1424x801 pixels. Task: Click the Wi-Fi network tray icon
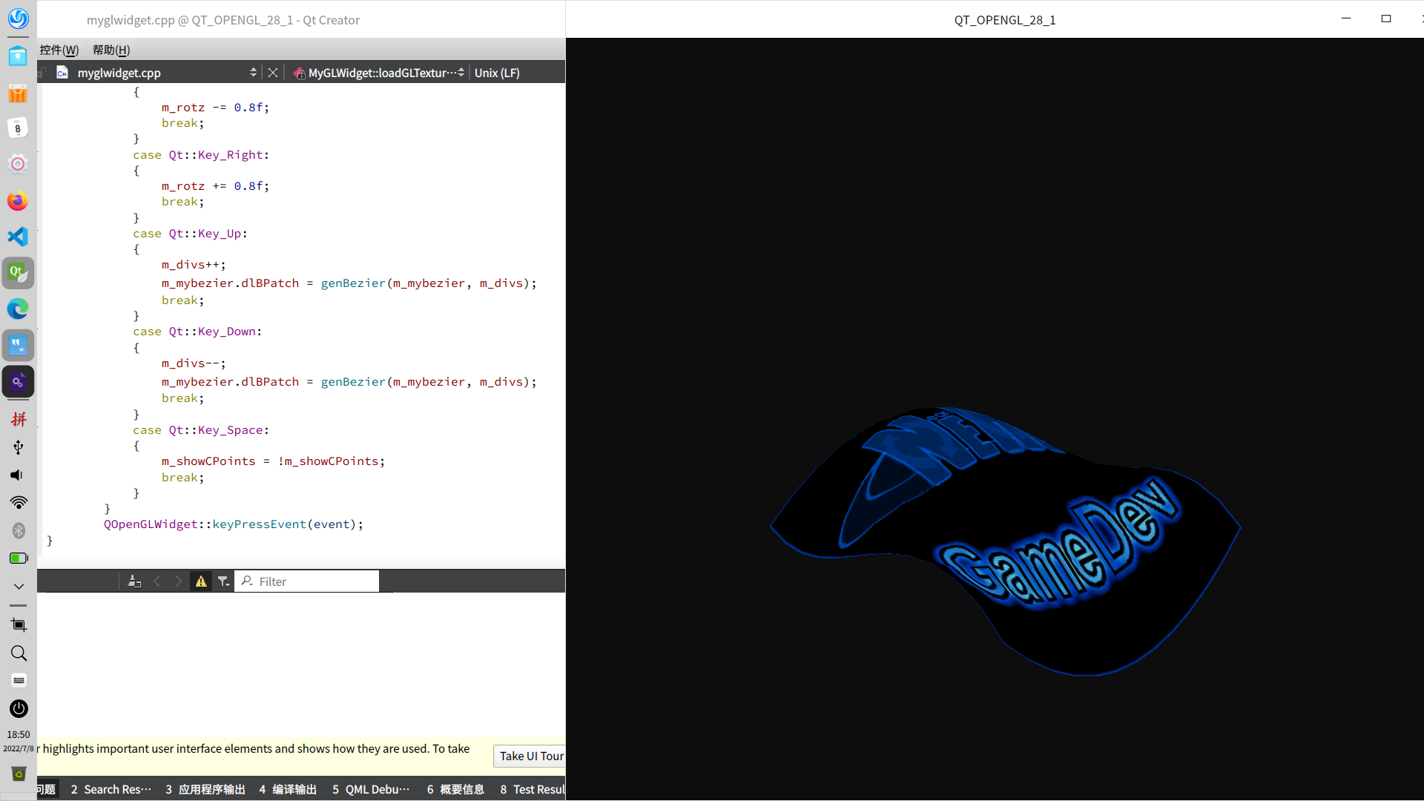pyautogui.click(x=19, y=503)
